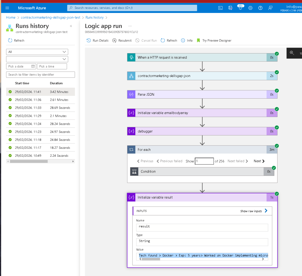Screen dimensions: 302x276
Task: Select the run started 29/02/2024, 11:23
Action: (40, 132)
